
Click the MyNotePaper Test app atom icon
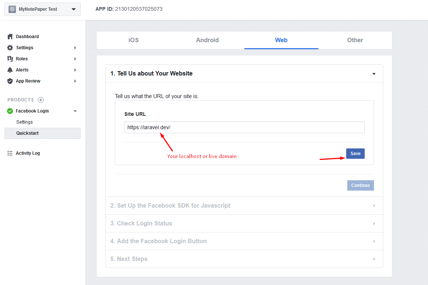coord(12,9)
